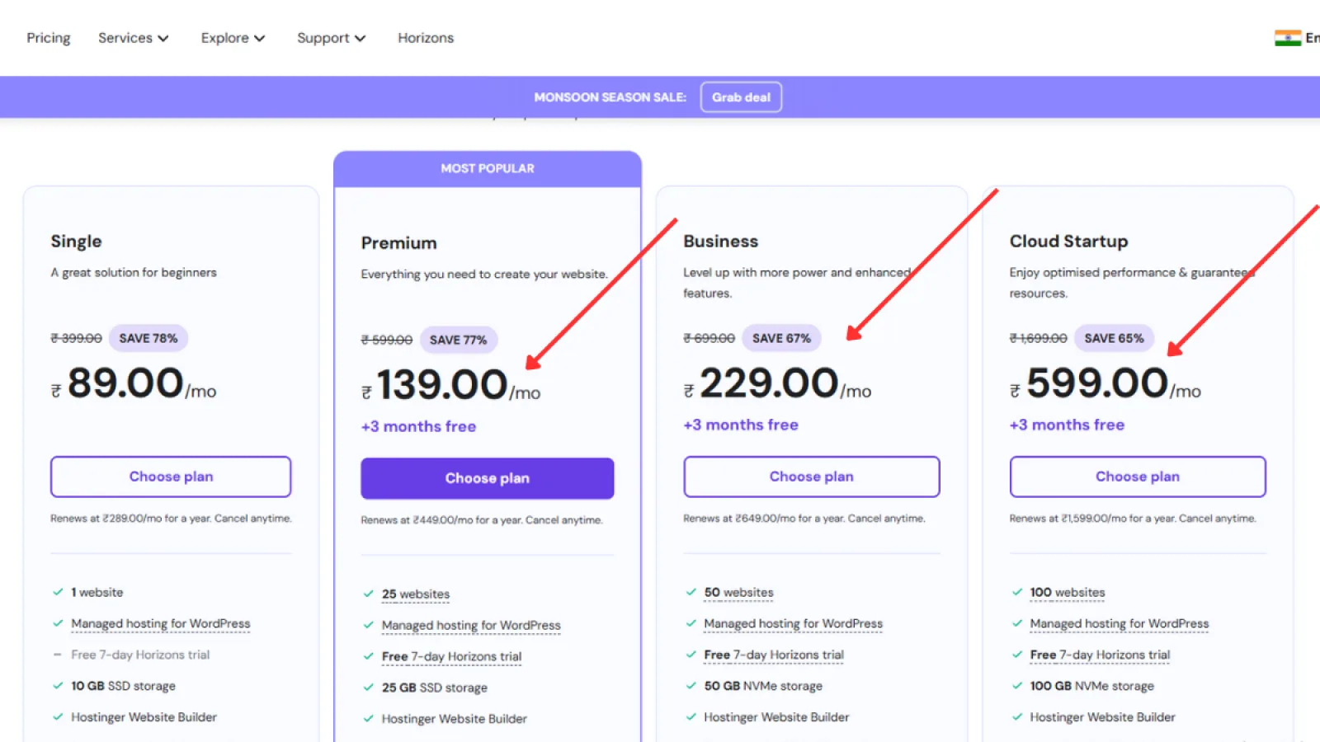Click Single plan Managed hosting for WordPress
Screen dimensions: 1320x742
(x=161, y=624)
